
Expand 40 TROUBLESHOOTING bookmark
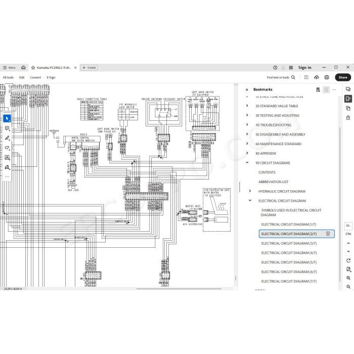247,124
